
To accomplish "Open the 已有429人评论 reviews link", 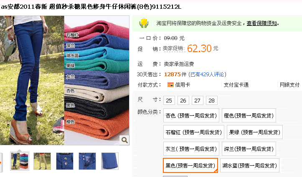I will coord(207,75).
